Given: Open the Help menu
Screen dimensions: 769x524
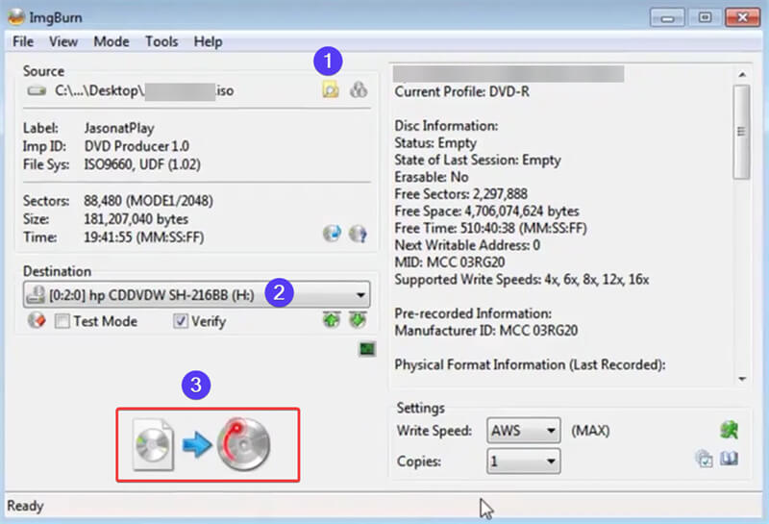Looking at the screenshot, I should tap(208, 41).
